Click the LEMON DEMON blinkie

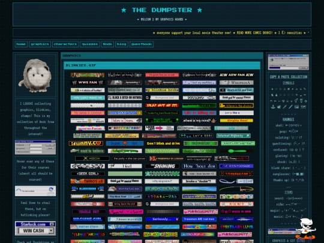[x=162, y=189]
